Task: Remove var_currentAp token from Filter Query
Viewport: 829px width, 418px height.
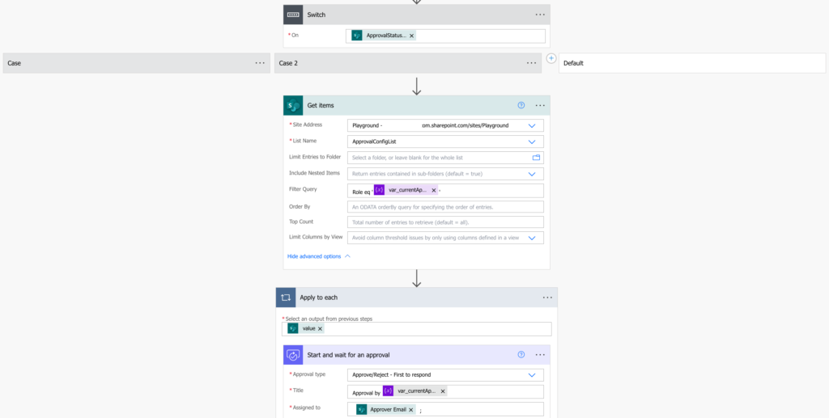Action: [434, 191]
